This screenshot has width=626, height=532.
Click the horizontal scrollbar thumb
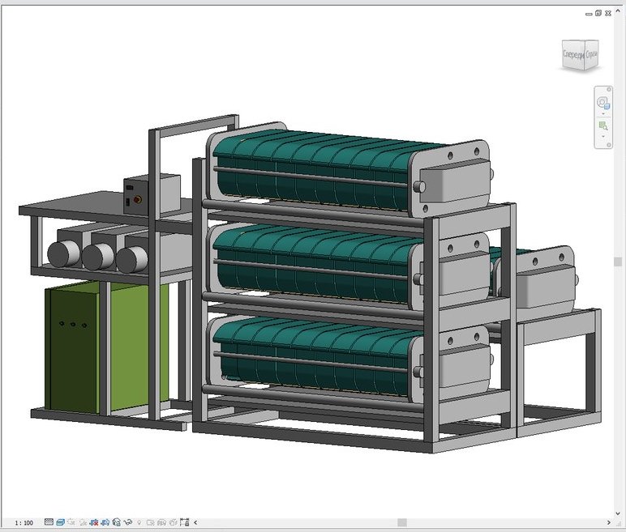(x=401, y=523)
